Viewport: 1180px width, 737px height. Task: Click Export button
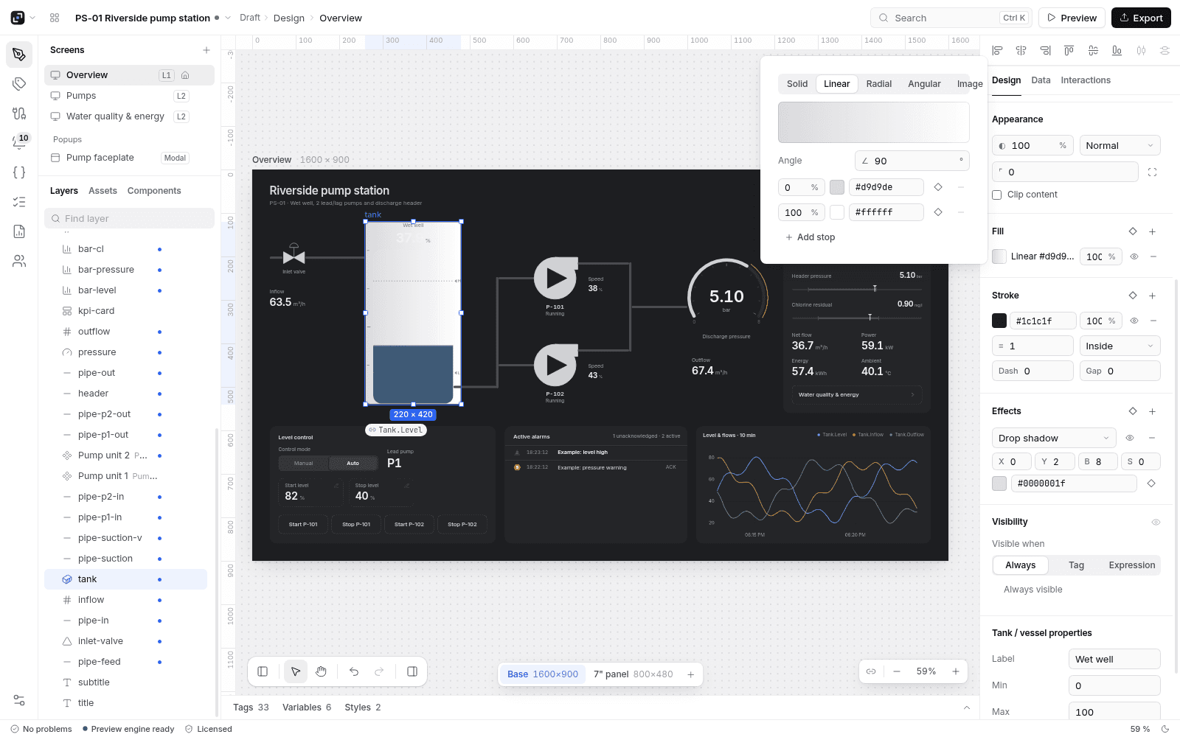[1141, 18]
